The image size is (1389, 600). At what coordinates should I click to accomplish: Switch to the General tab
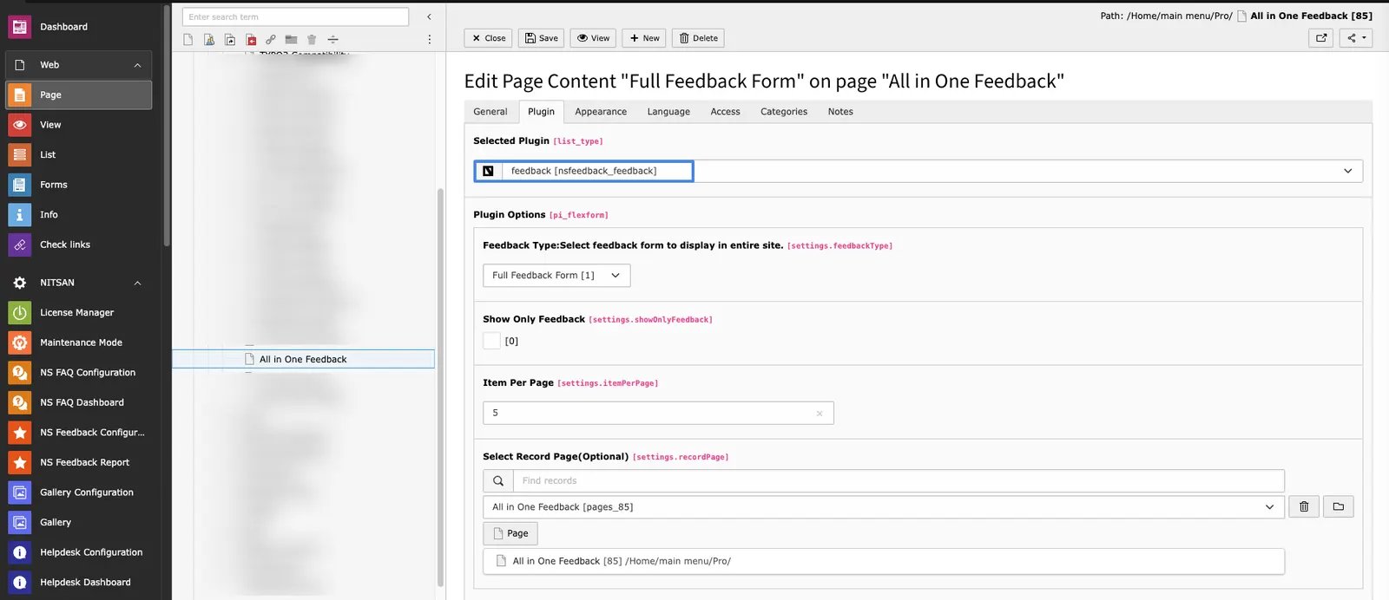click(x=490, y=112)
